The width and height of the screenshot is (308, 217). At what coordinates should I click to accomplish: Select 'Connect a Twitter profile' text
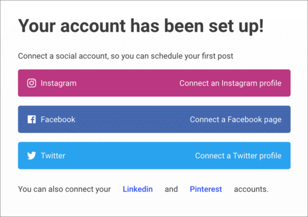(x=238, y=156)
